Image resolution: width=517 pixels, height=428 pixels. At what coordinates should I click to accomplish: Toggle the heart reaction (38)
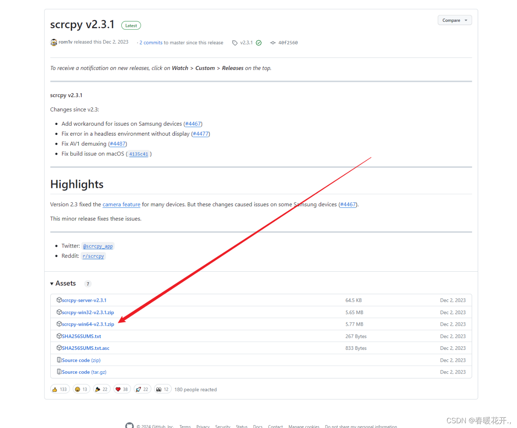(123, 389)
